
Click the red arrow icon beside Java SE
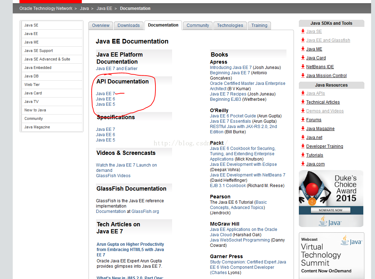tap(303, 31)
